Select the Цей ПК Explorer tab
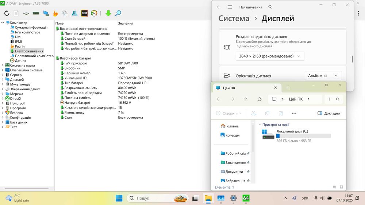Screen dimensions: 365x205 [247, 88]
